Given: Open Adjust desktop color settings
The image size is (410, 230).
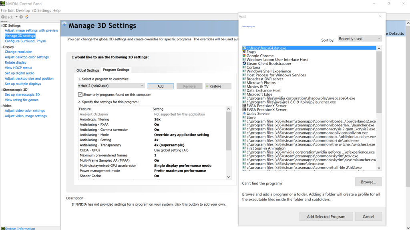Looking at the screenshot, I should [27, 57].
